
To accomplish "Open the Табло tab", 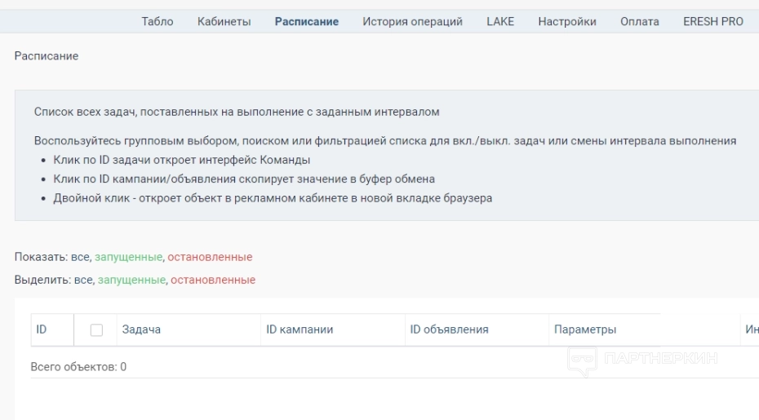I will (x=158, y=22).
